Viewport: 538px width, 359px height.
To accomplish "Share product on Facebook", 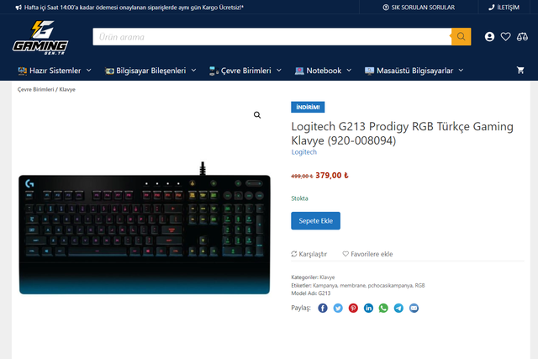I will pos(323,308).
